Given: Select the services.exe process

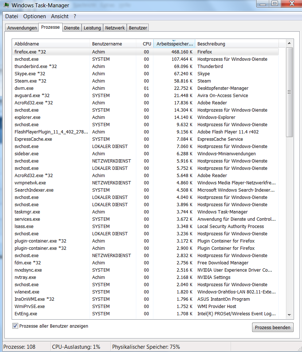Looking at the screenshot, I should point(145,219).
